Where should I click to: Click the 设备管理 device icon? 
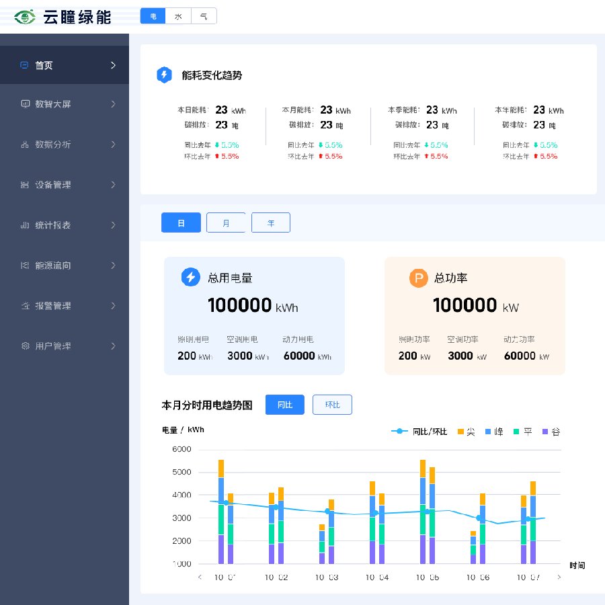25,185
